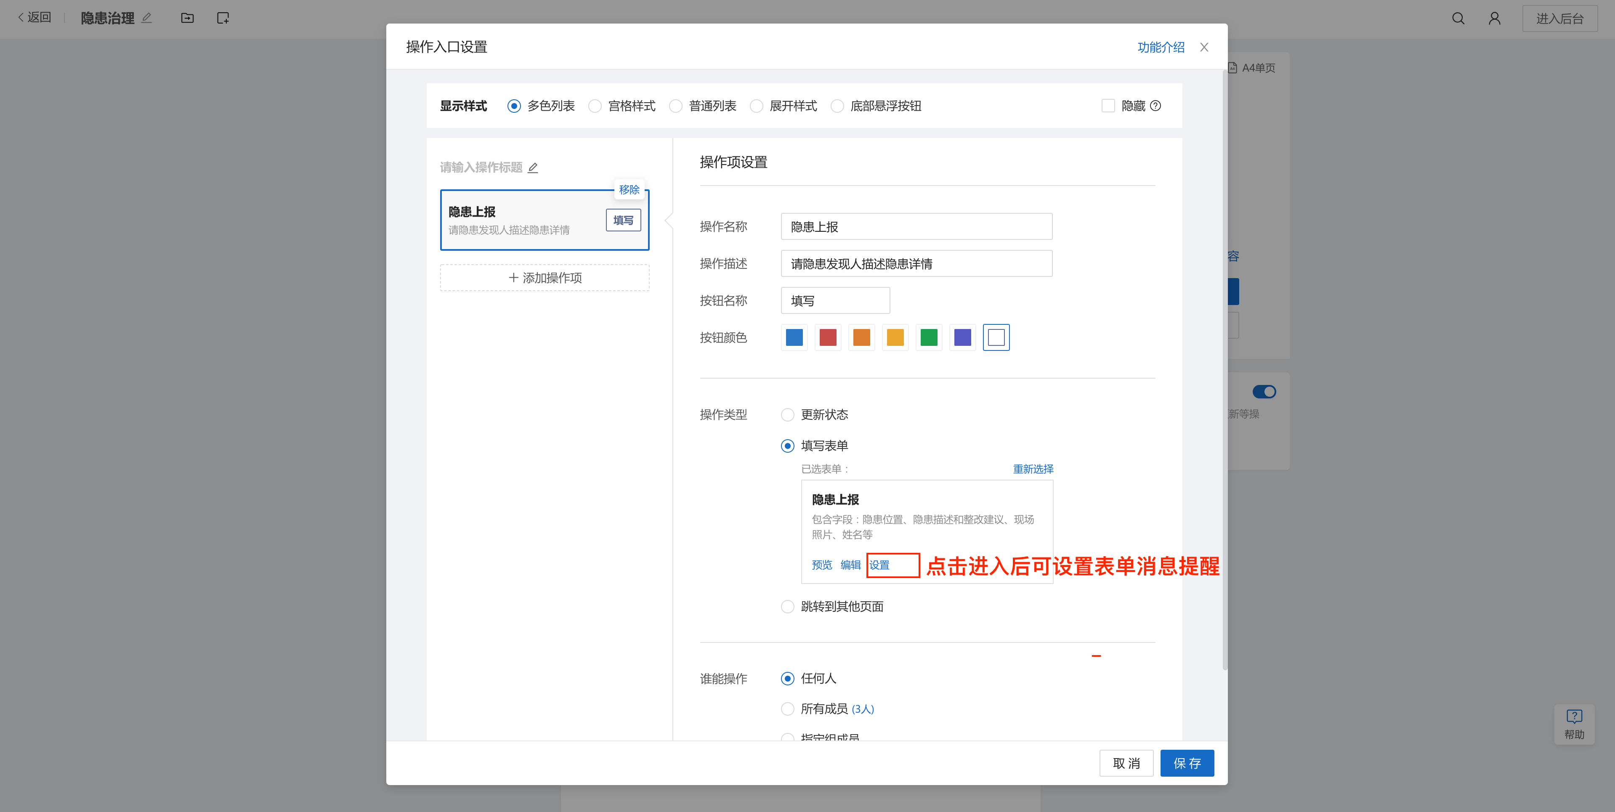Click the move-to-folder icon
The width and height of the screenshot is (1615, 812).
coord(187,18)
